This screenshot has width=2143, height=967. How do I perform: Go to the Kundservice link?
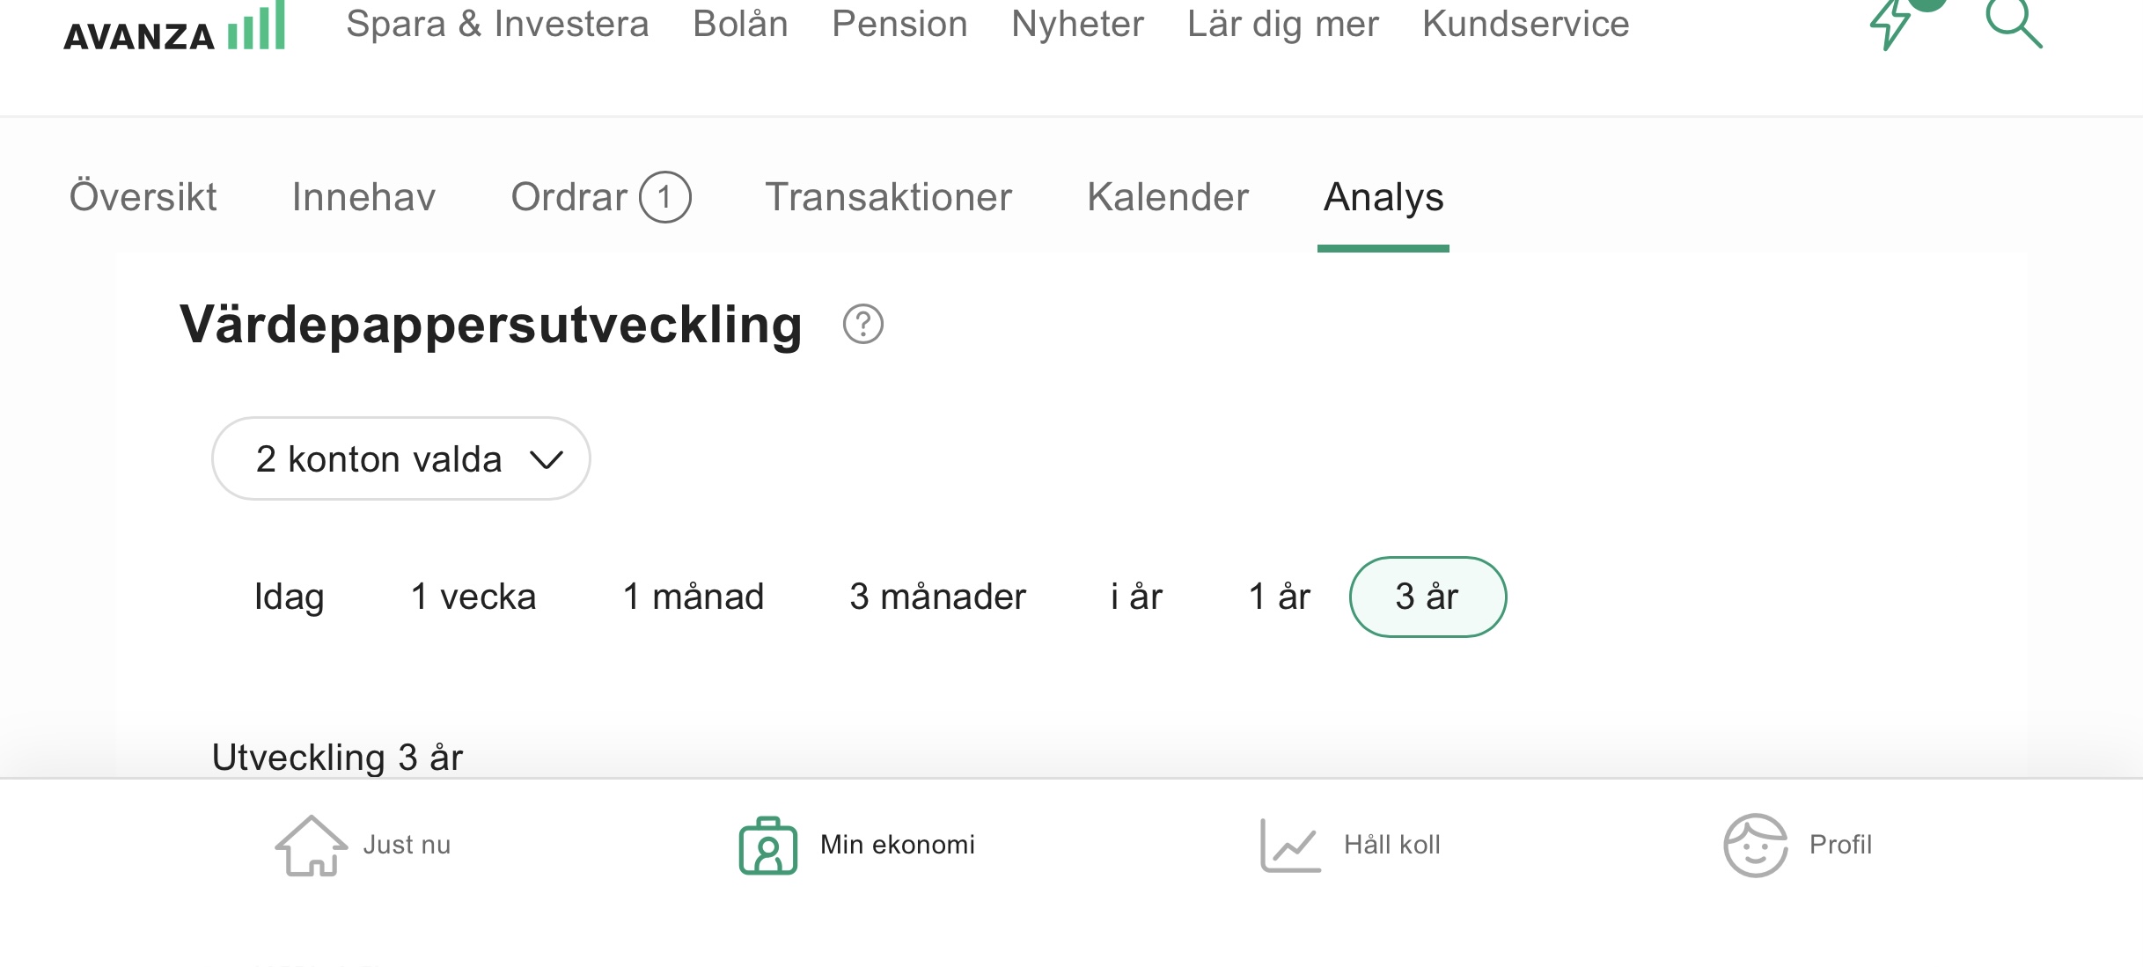tap(1525, 24)
